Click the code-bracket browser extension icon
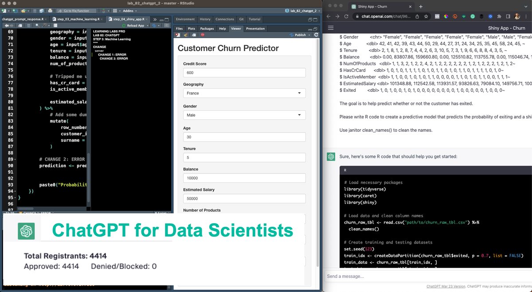Screen dimensions: 532x292 tap(437, 16)
